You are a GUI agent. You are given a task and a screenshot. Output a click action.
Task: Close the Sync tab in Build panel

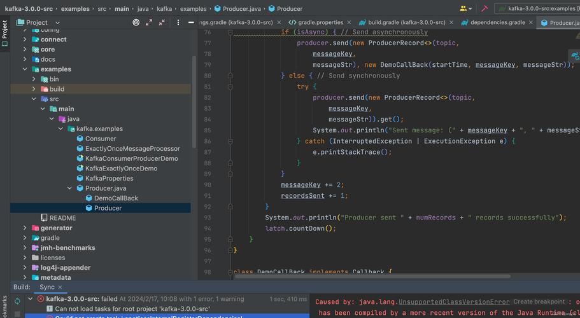[x=60, y=287]
